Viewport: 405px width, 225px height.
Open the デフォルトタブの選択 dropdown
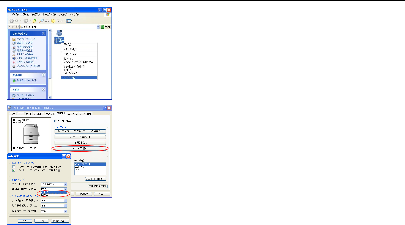(x=65, y=184)
